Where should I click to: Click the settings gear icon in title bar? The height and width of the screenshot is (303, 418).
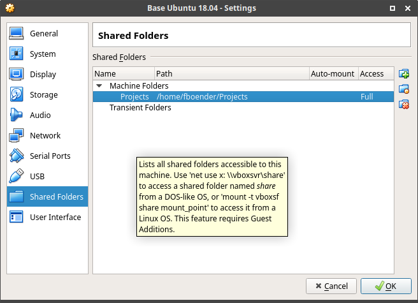pyautogui.click(x=10, y=8)
